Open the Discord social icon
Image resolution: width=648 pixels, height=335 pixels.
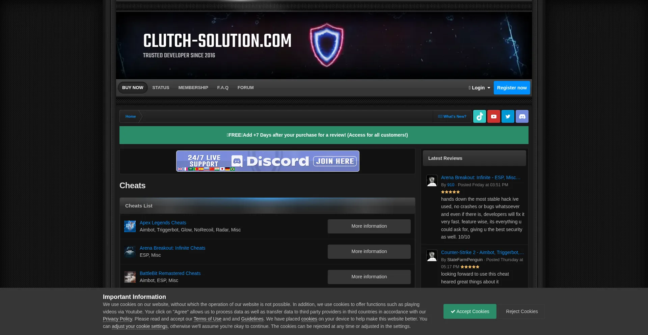point(522,116)
